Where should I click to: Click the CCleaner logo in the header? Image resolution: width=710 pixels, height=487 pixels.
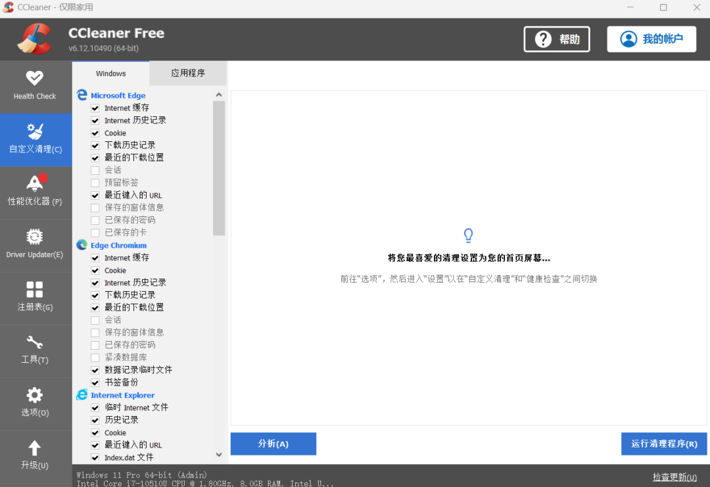click(34, 39)
